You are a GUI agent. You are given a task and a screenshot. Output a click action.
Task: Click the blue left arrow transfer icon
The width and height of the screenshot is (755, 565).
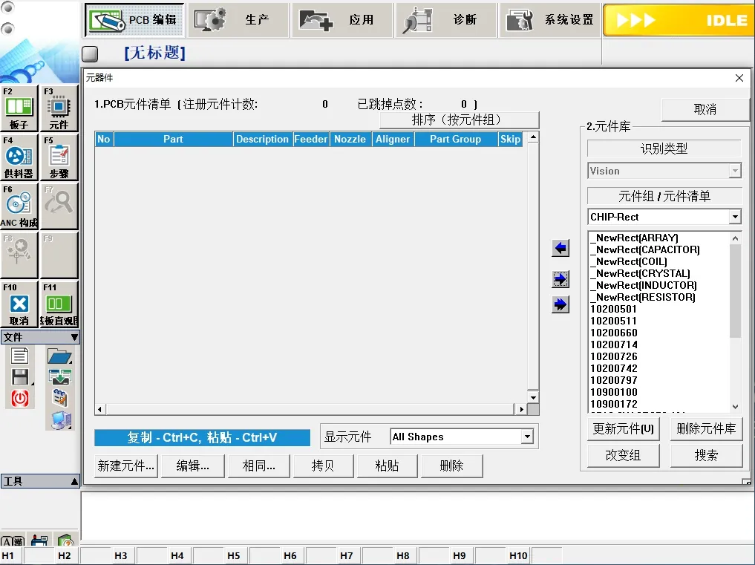(560, 249)
